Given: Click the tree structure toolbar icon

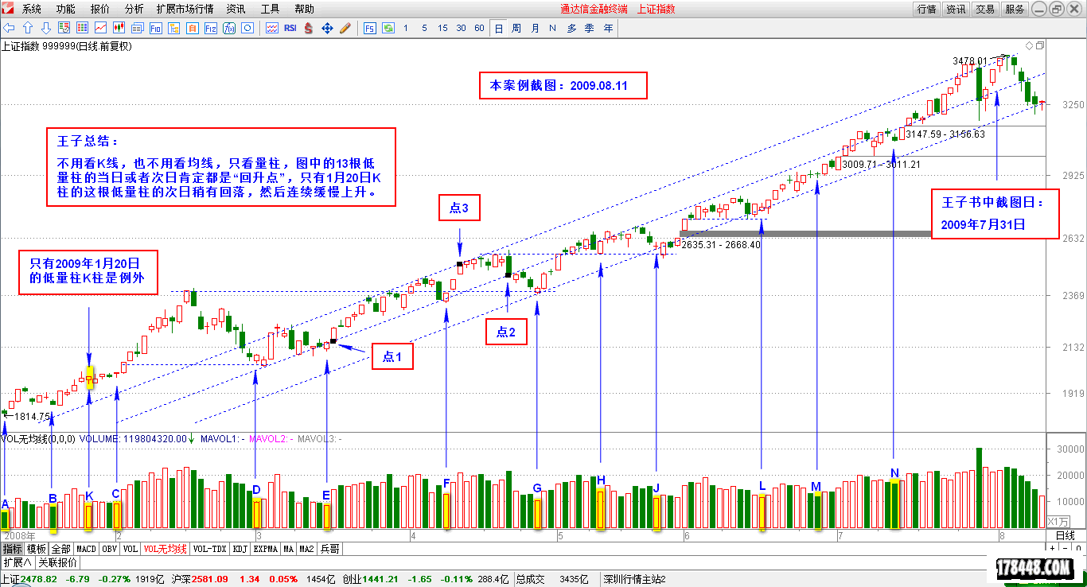Looking at the screenshot, I should (x=174, y=28).
